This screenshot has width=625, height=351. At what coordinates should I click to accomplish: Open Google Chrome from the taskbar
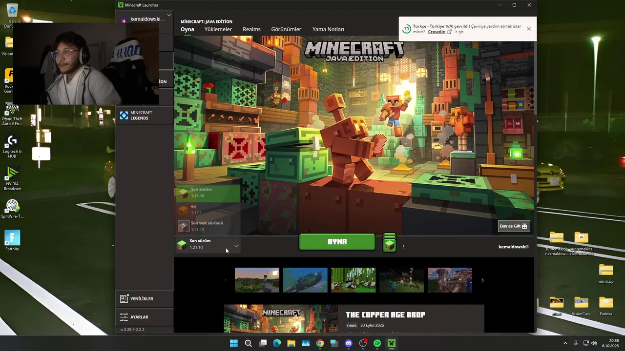[320, 343]
